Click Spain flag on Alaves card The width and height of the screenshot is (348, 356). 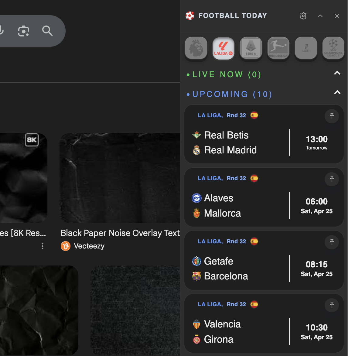coord(254,178)
